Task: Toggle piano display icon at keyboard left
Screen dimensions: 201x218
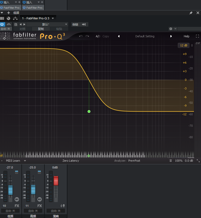Action: click(1, 155)
